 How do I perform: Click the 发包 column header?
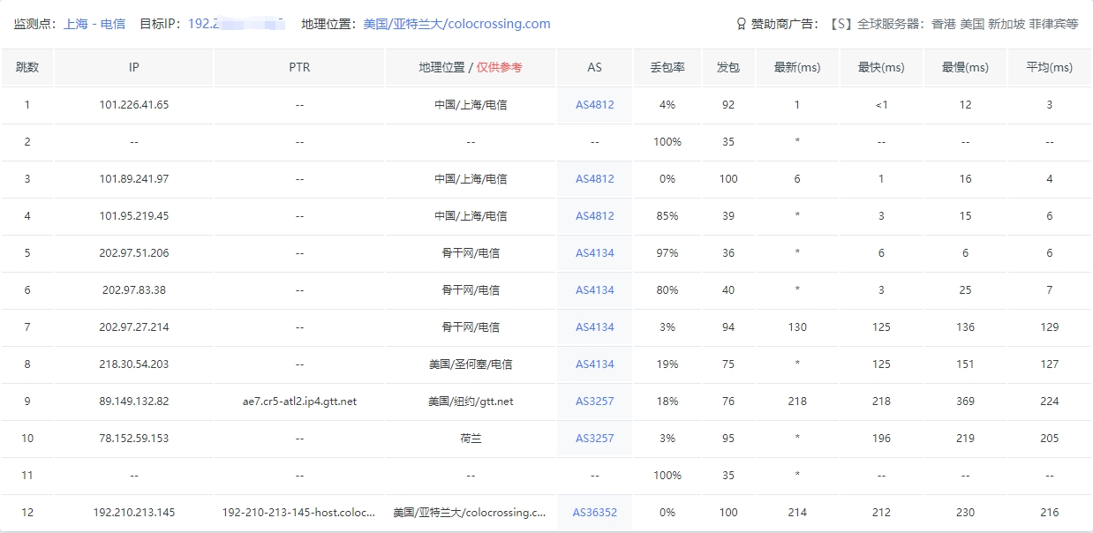pyautogui.click(x=728, y=67)
